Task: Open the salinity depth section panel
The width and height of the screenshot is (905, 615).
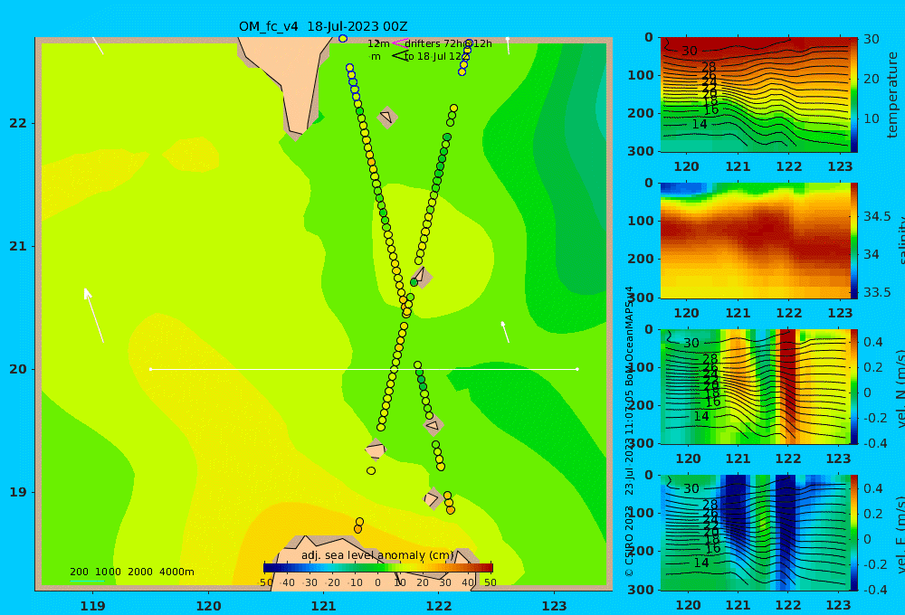Action: [x=755, y=241]
